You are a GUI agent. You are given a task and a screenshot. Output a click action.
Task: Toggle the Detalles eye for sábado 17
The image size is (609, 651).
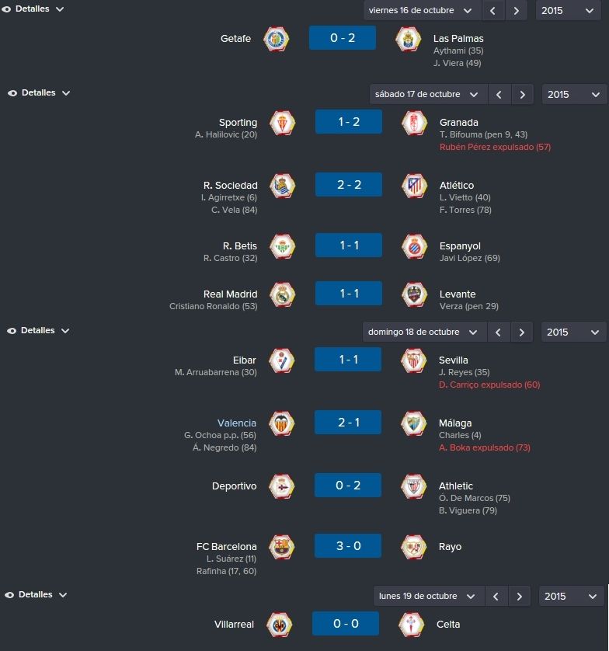[12, 93]
